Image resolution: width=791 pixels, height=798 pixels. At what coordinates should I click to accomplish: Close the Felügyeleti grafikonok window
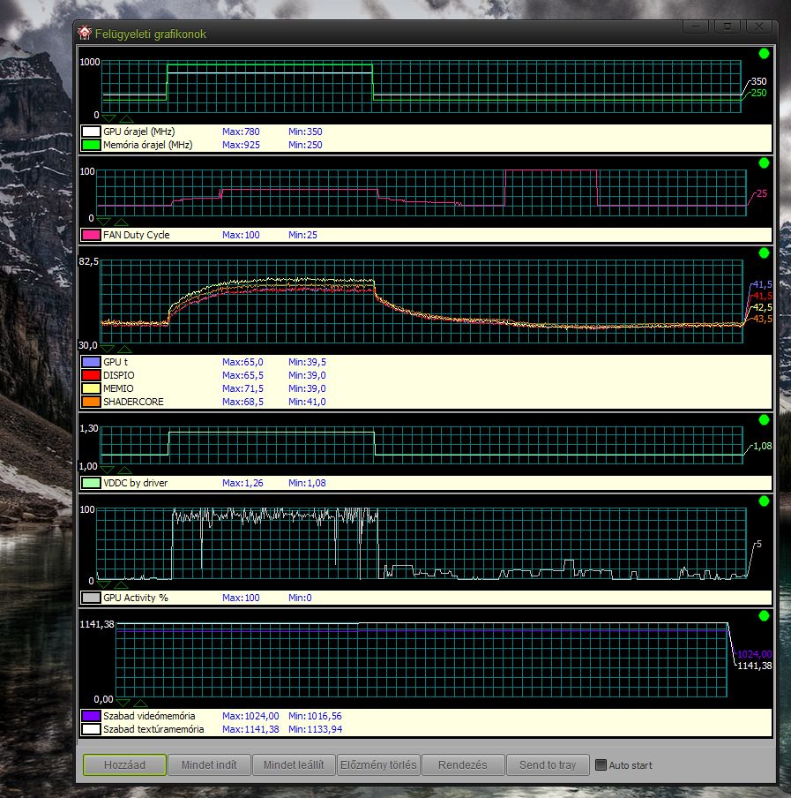pyautogui.click(x=759, y=26)
